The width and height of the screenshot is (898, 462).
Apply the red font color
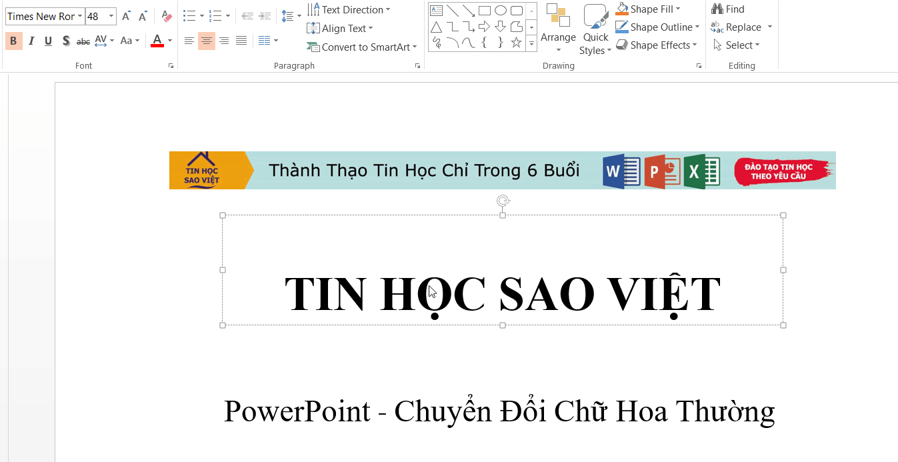pos(157,41)
